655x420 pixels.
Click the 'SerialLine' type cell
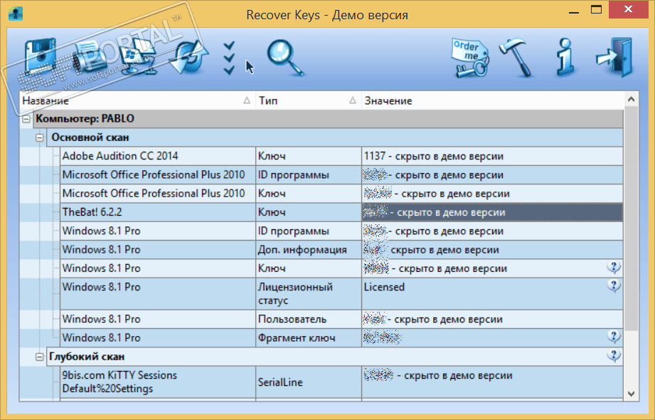[308, 382]
